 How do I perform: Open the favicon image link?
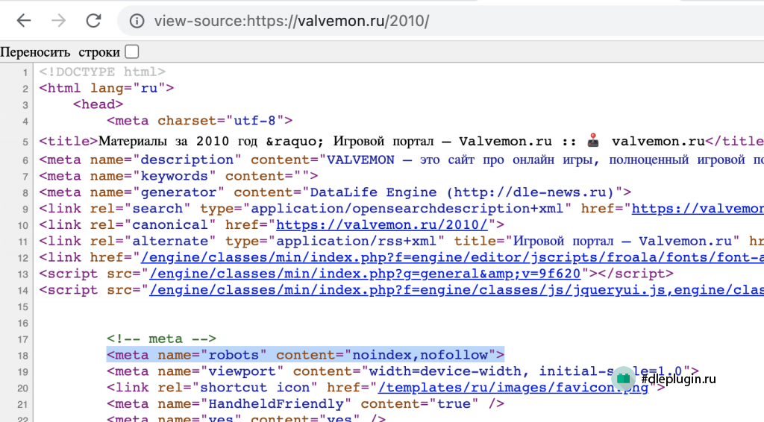tap(513, 388)
